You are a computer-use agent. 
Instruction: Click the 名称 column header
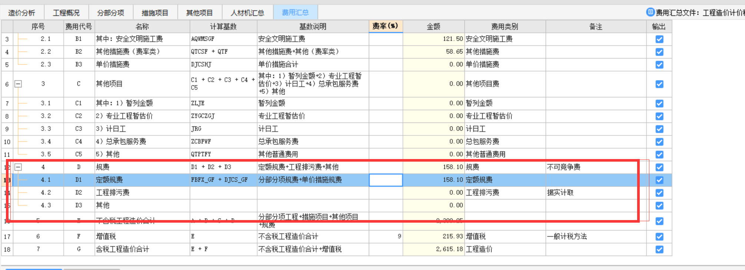pos(142,26)
